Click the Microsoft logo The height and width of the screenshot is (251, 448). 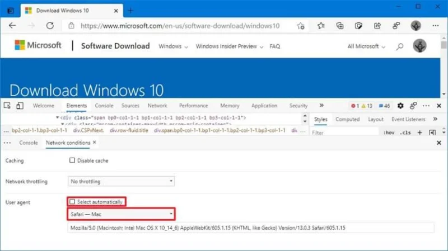(38, 45)
